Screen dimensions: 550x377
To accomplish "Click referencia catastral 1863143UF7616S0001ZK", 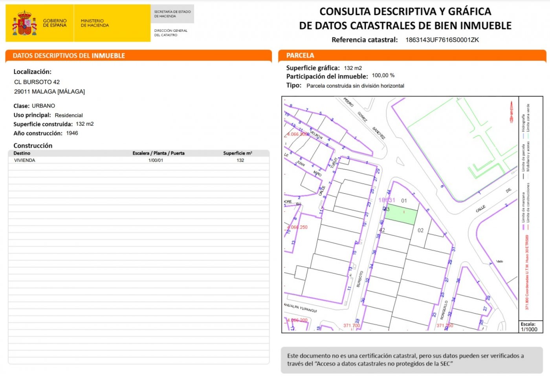I will tap(444, 40).
